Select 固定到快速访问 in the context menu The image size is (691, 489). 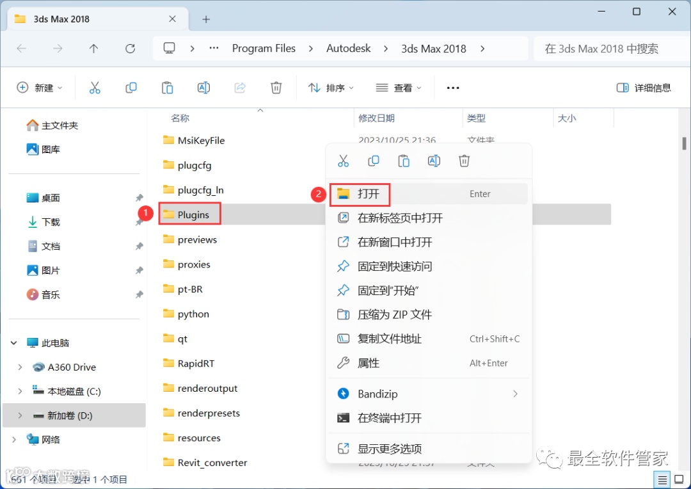click(429, 266)
